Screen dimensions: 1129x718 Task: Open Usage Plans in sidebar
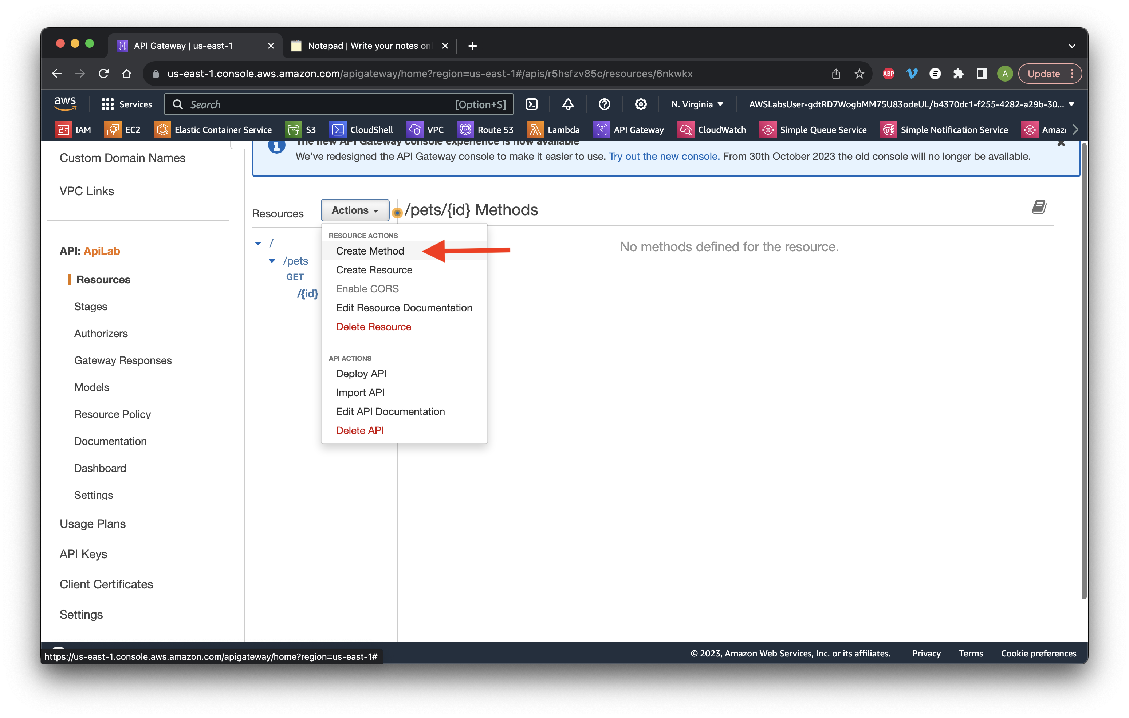pyautogui.click(x=93, y=524)
